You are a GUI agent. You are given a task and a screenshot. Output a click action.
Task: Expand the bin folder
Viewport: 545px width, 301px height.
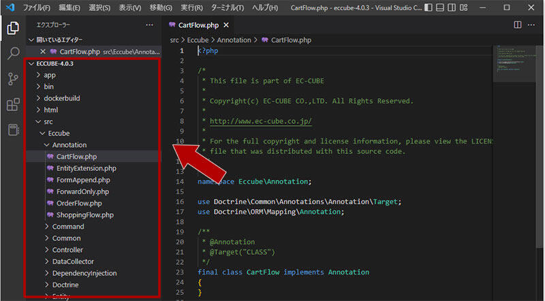(48, 86)
